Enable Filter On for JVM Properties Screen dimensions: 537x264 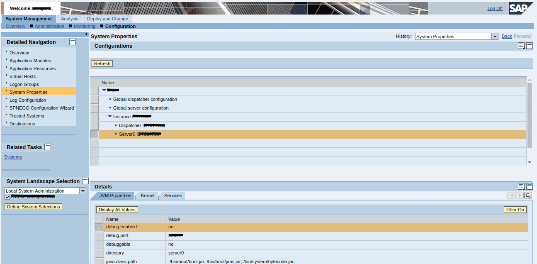click(515, 210)
